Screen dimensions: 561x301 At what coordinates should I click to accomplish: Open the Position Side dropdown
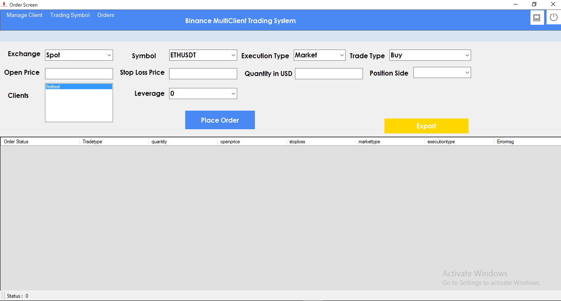pyautogui.click(x=442, y=73)
